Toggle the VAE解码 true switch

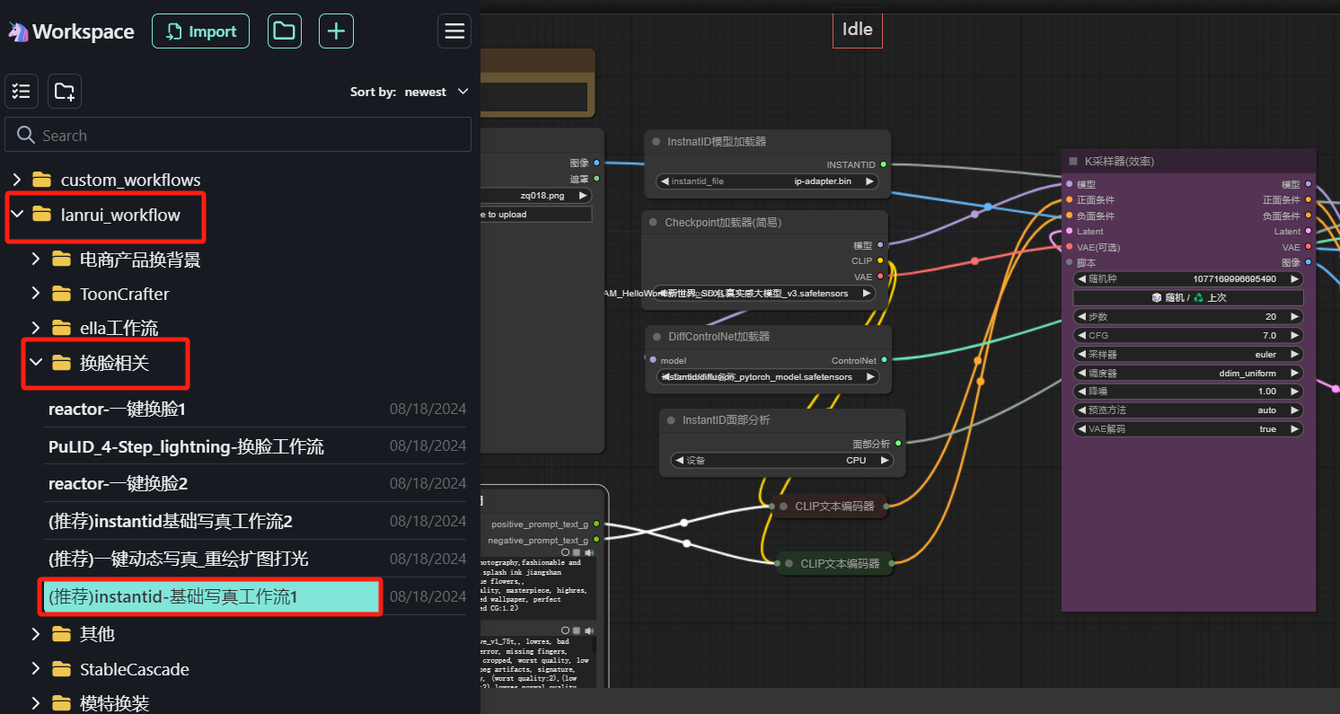click(1188, 429)
